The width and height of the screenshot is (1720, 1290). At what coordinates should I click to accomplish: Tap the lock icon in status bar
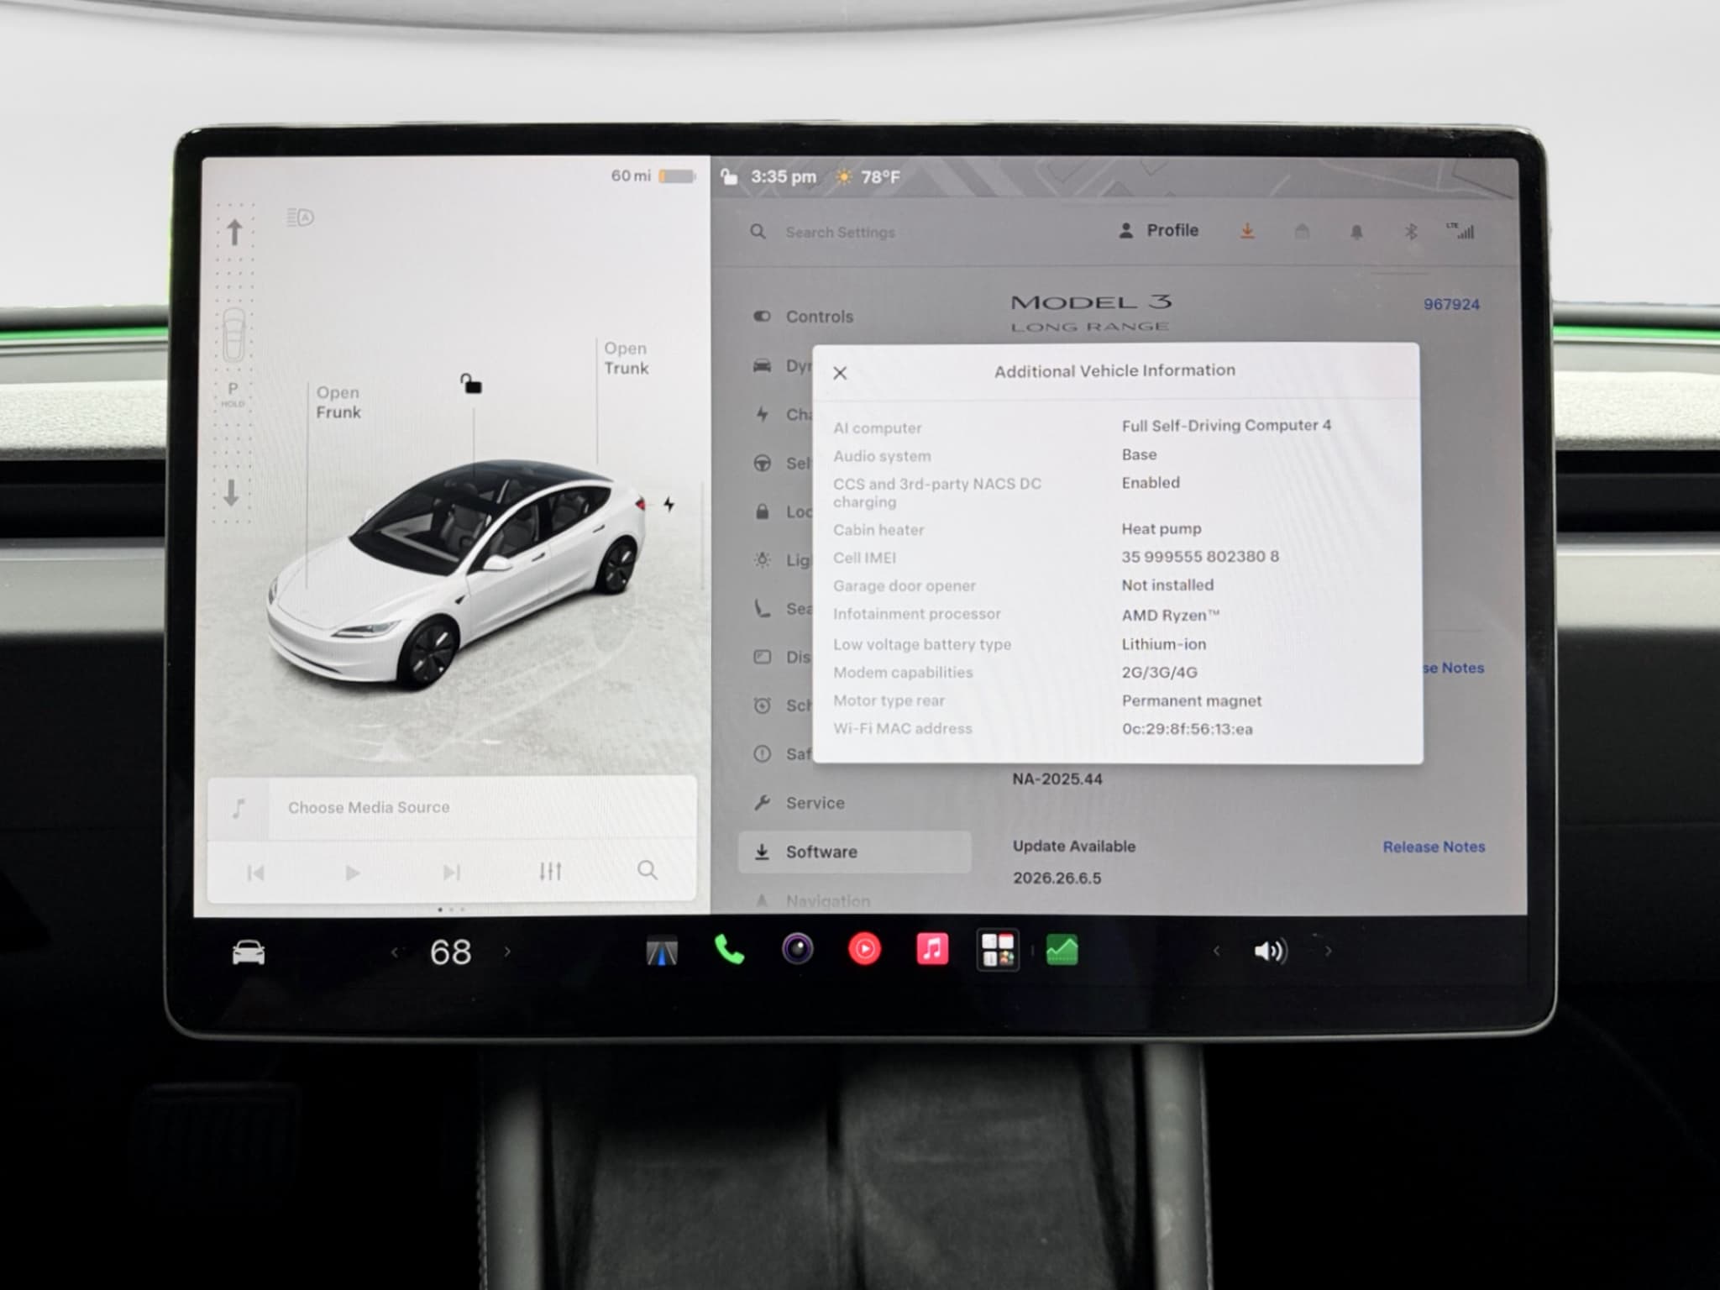[x=729, y=176]
